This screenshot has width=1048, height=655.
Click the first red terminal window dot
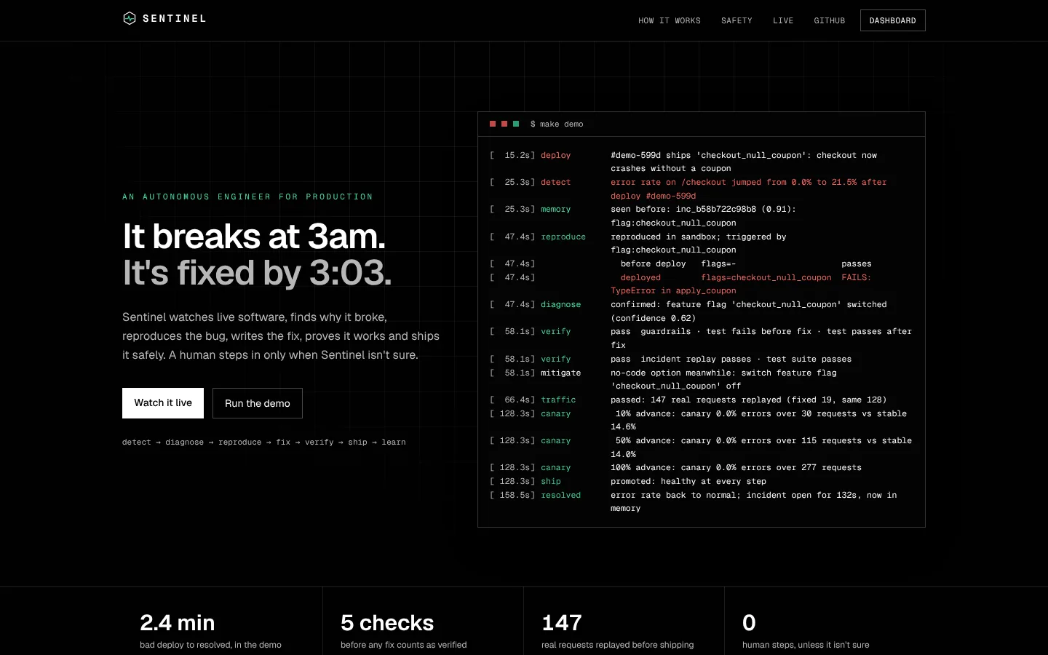pos(493,124)
